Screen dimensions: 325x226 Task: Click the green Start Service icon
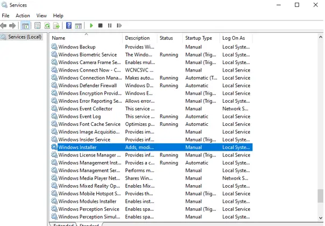[91, 25]
